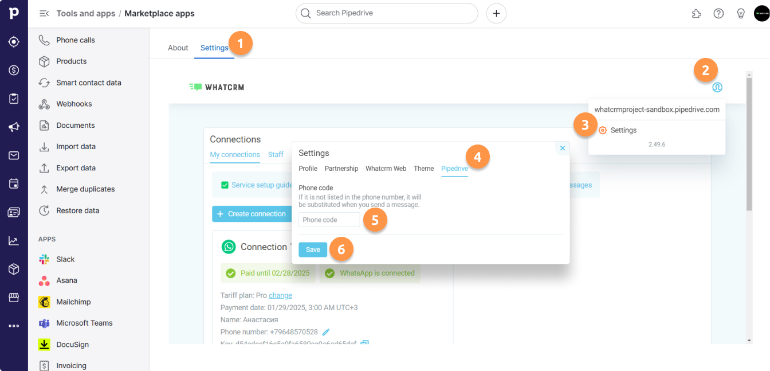This screenshot has height=371, width=770.
Task: Click the Phone code input field
Action: (x=329, y=220)
